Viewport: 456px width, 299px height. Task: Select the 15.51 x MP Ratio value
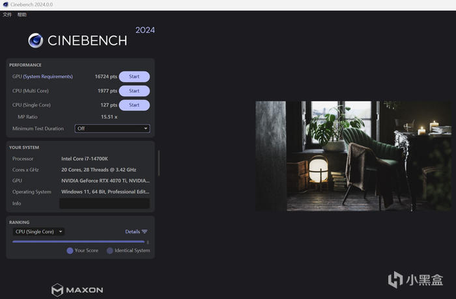[109, 117]
